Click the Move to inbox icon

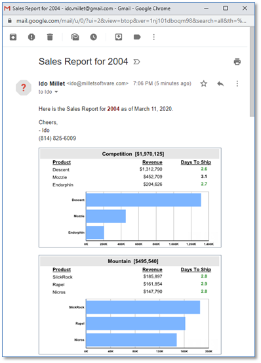click(119, 37)
